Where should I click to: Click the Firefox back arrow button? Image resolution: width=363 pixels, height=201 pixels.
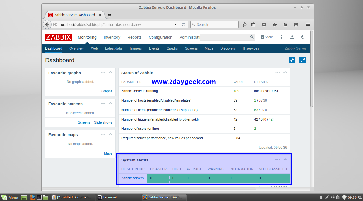point(47,24)
